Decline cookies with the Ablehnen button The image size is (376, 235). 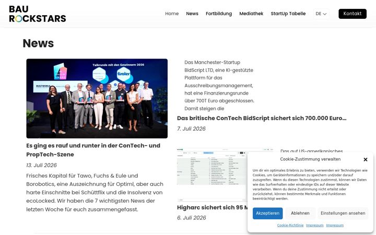300,213
